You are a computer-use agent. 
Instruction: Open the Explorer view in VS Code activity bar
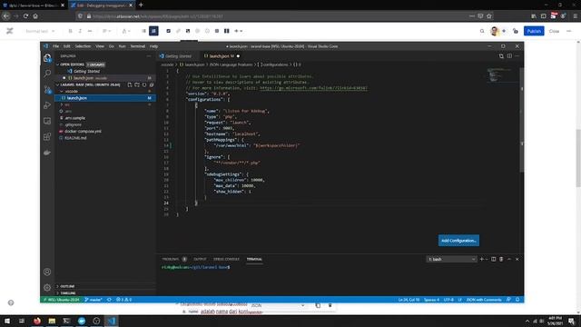pyautogui.click(x=47, y=58)
